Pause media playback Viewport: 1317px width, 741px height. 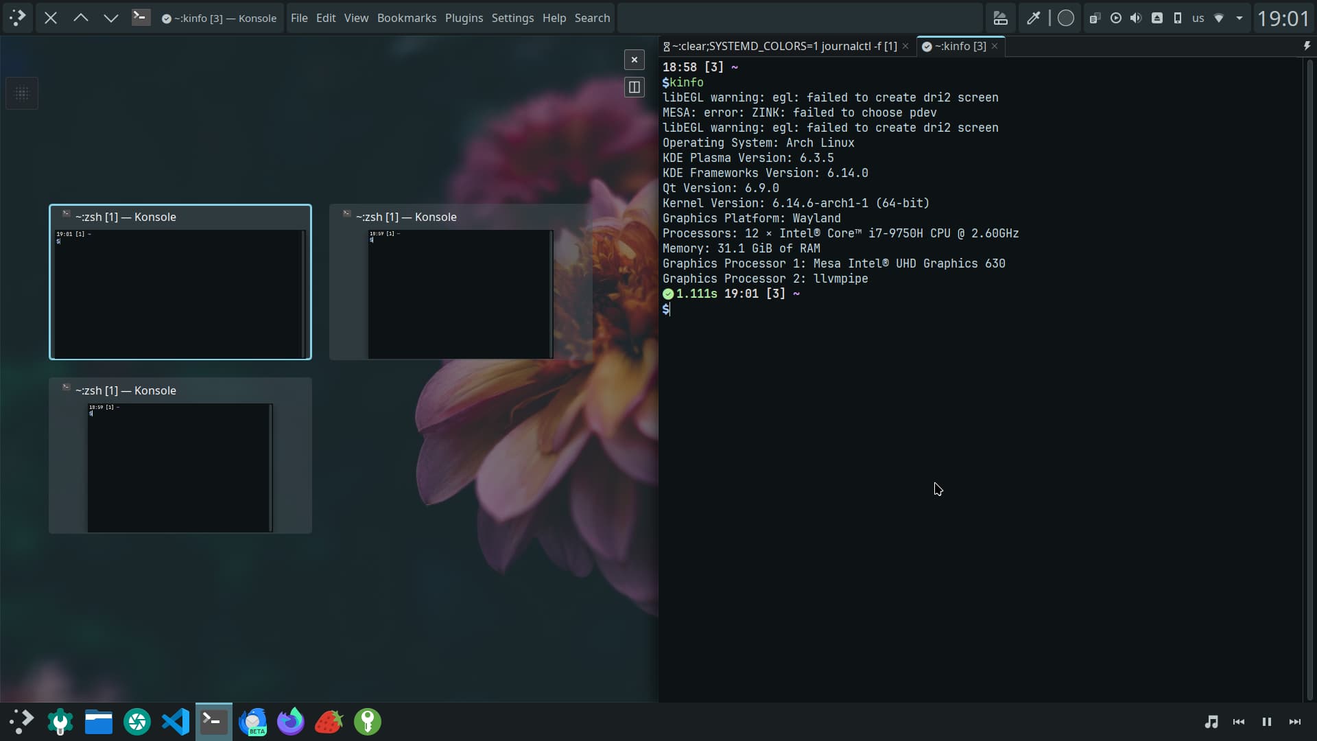pos(1267,722)
